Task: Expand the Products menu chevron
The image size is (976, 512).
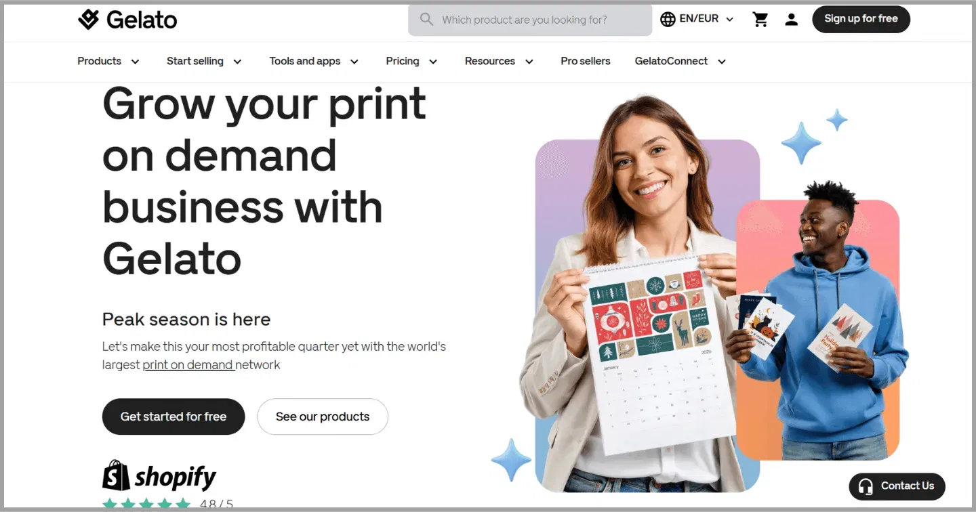Action: click(135, 62)
